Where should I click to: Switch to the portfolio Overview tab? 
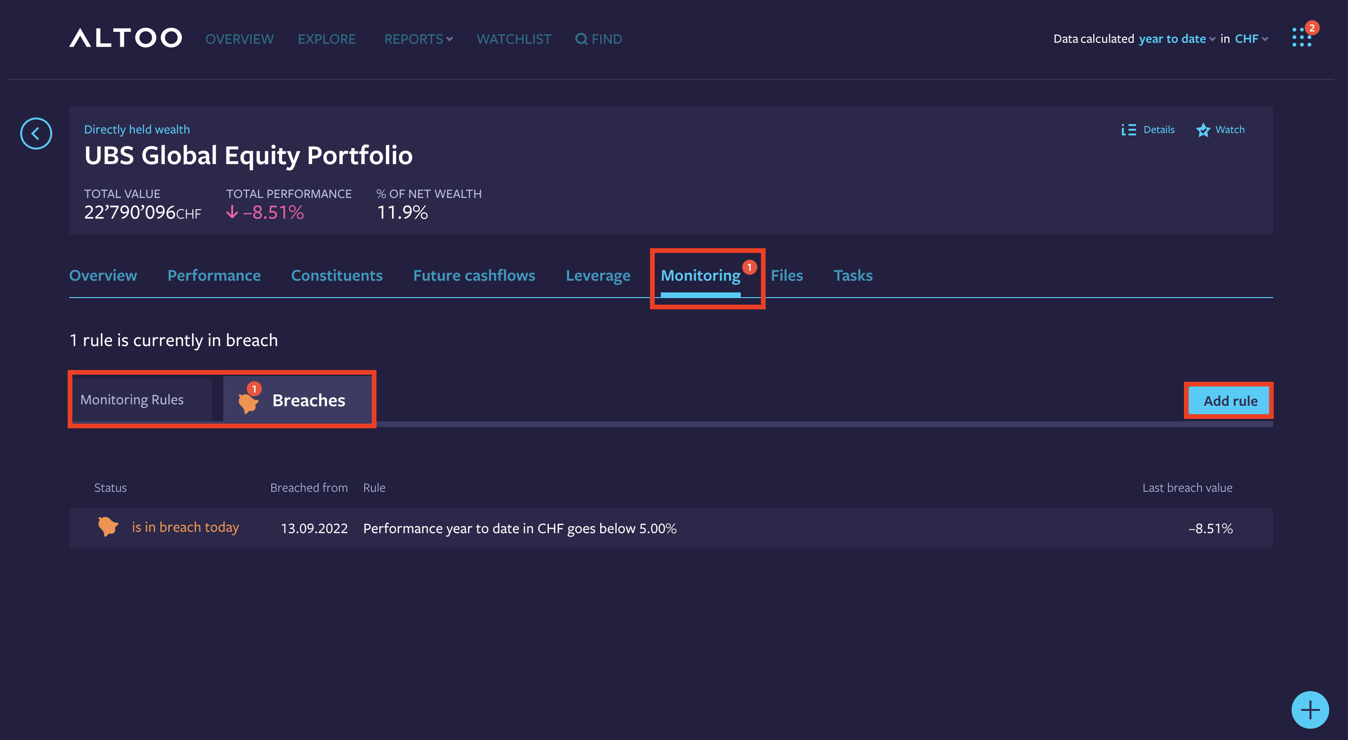103,276
